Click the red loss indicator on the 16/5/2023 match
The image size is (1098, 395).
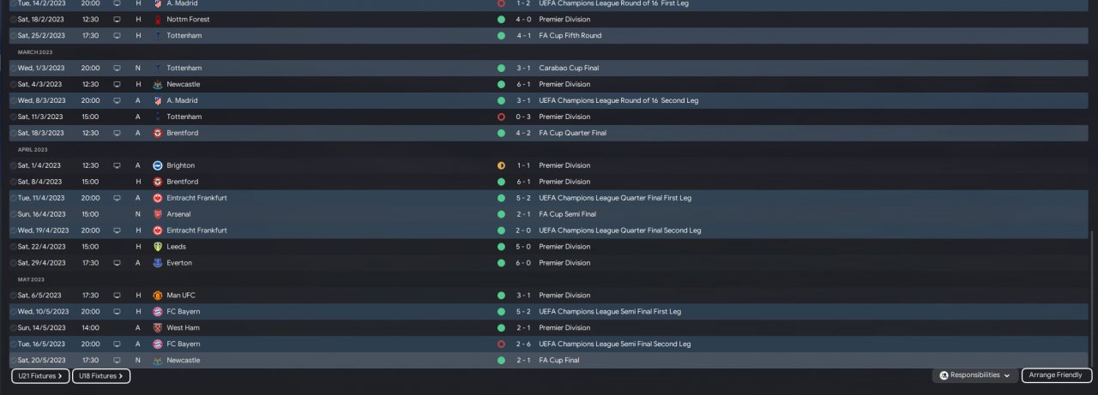(501, 344)
